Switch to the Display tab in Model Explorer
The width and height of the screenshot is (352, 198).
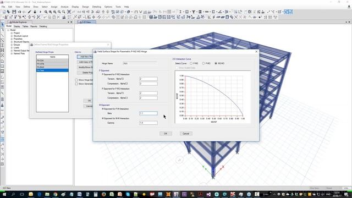pyautogui.click(x=17, y=26)
